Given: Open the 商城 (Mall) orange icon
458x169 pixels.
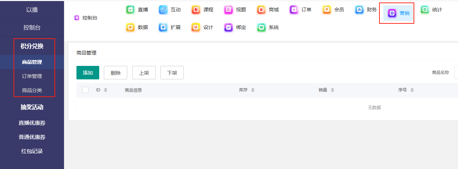Looking at the screenshot, I should pos(261,10).
